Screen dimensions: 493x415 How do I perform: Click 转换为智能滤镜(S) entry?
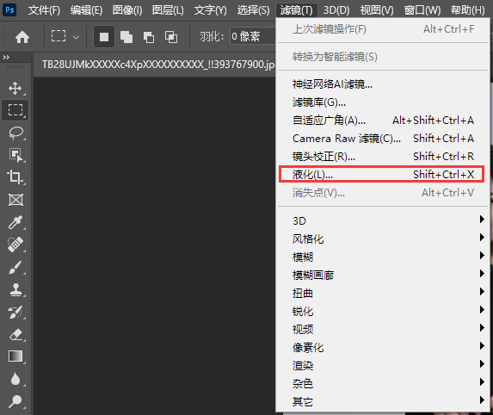[x=383, y=57]
